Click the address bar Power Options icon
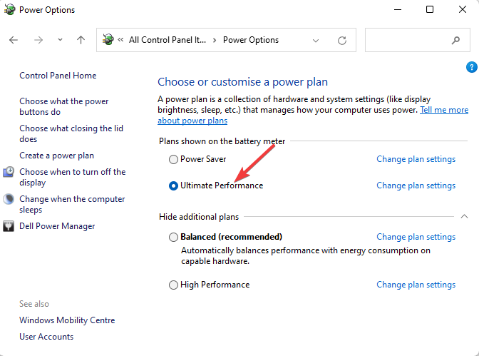The height and width of the screenshot is (356, 479). pos(108,40)
